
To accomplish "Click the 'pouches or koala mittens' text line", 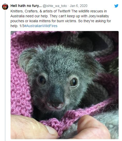I will (x=61, y=21).
